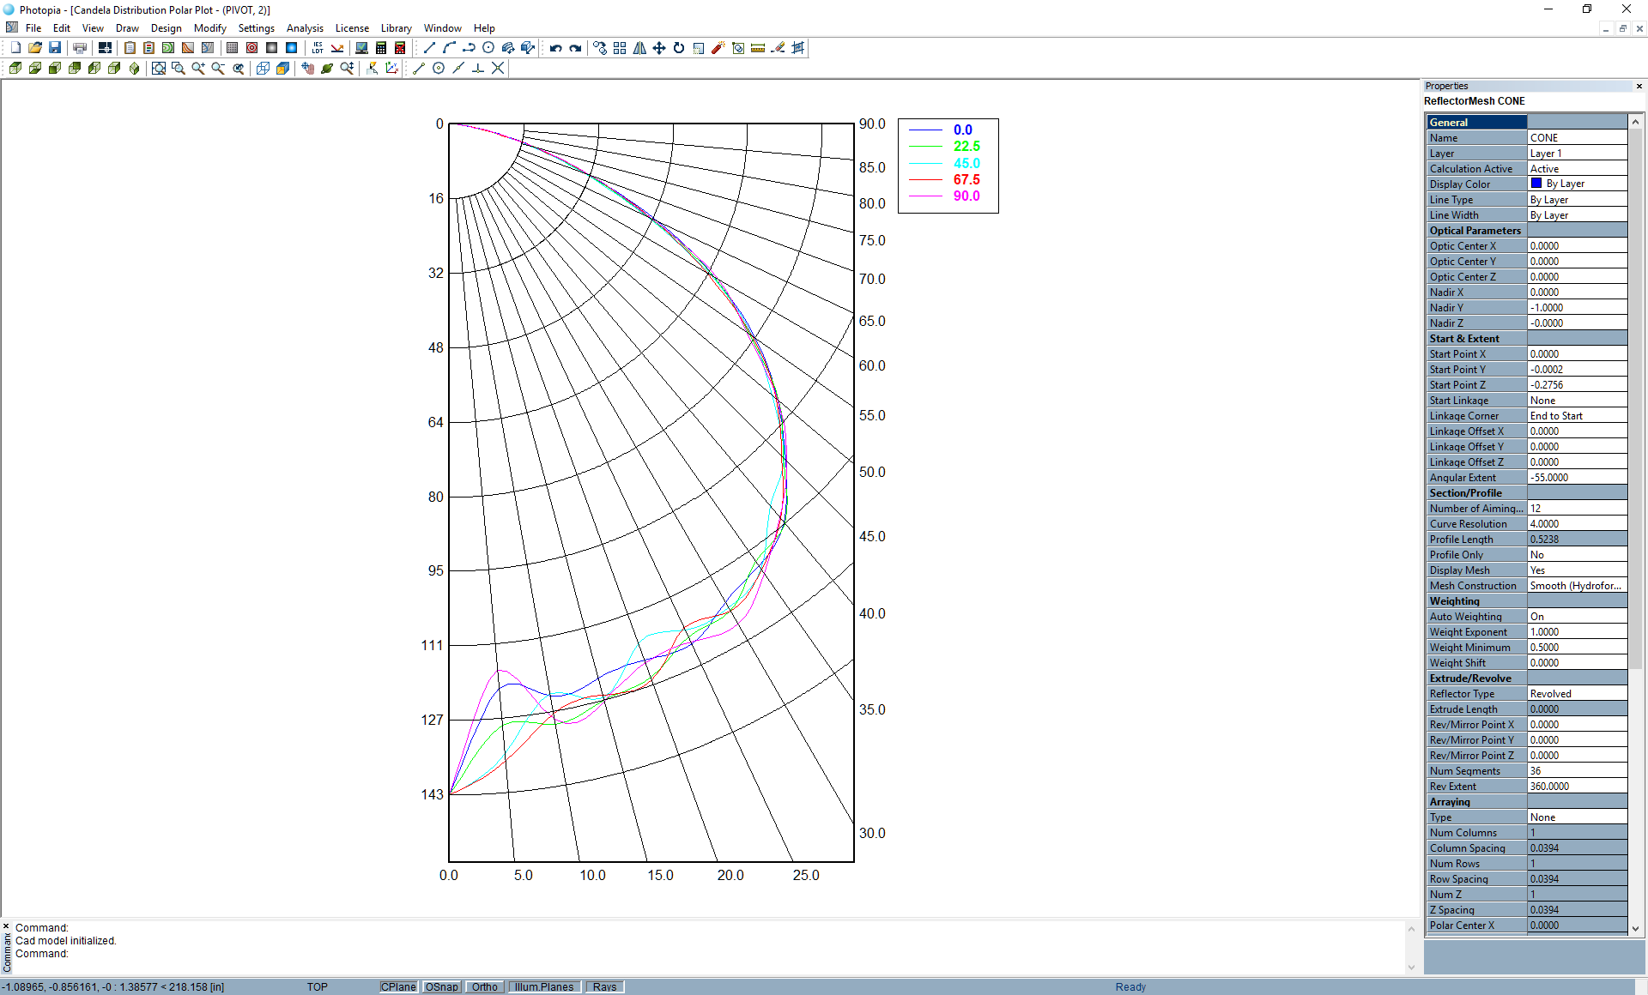
Task: Open the Reflector Type 'Revolved' dropdown
Action: 1577,694
